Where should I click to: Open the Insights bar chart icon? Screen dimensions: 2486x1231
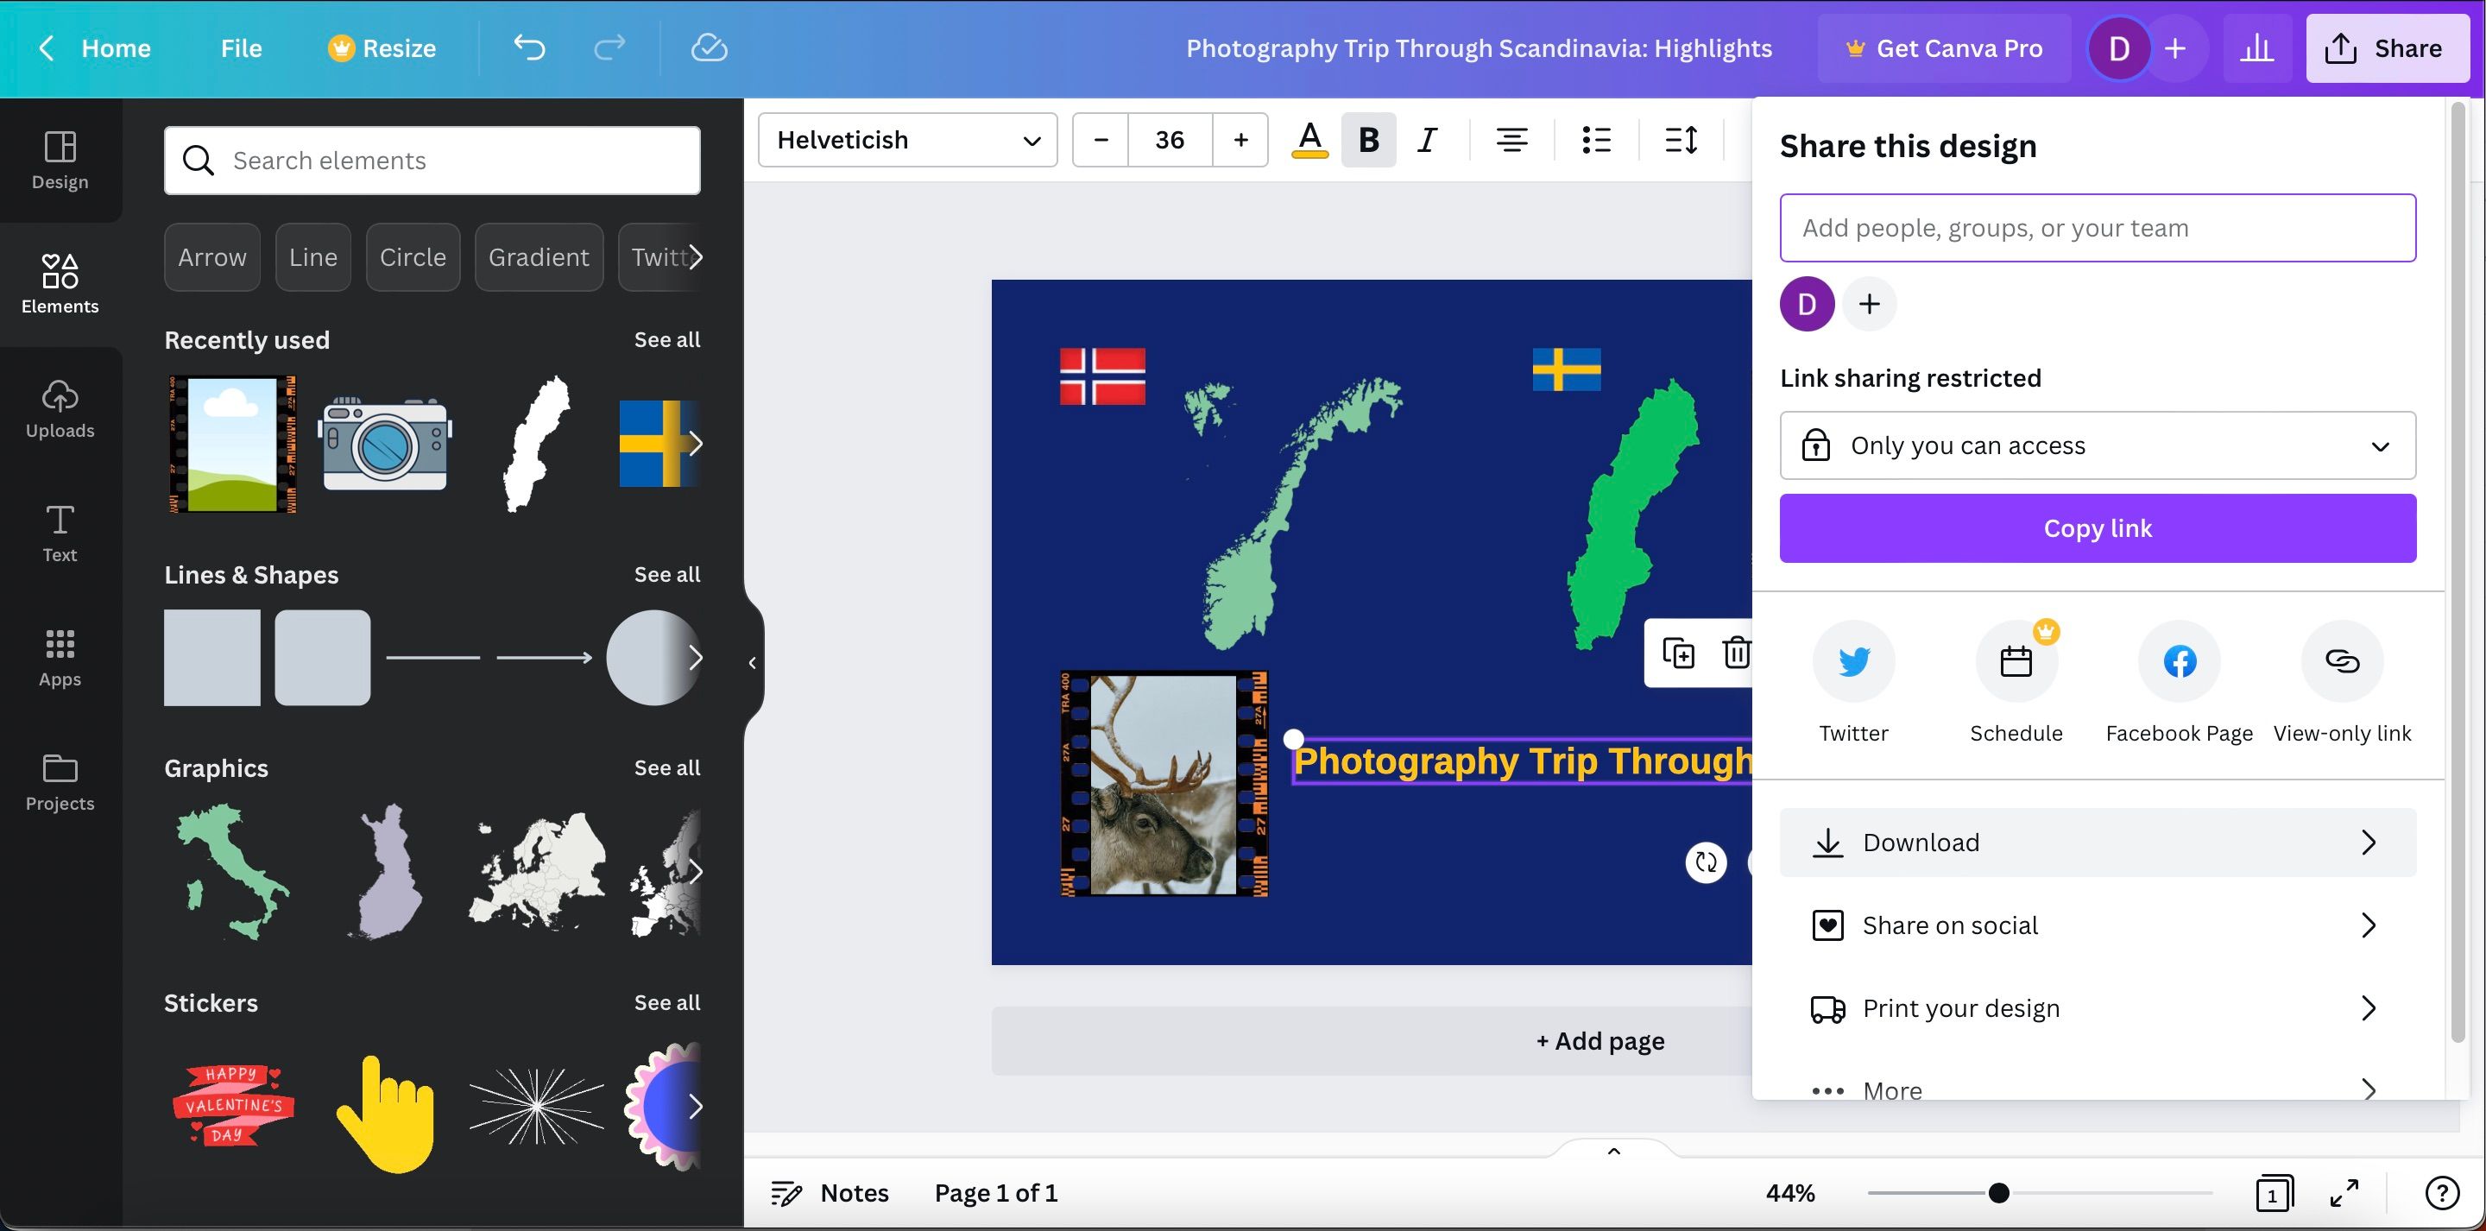pos(2256,47)
